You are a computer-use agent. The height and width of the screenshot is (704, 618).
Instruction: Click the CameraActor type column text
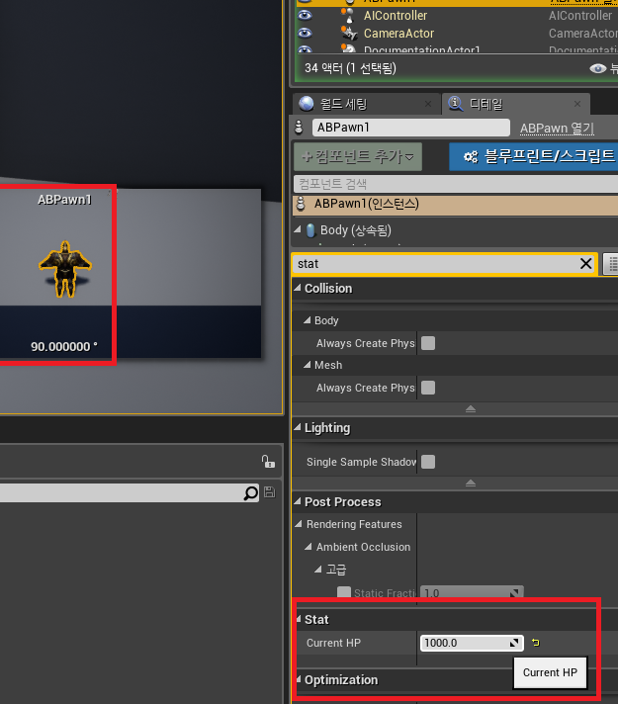tap(583, 34)
